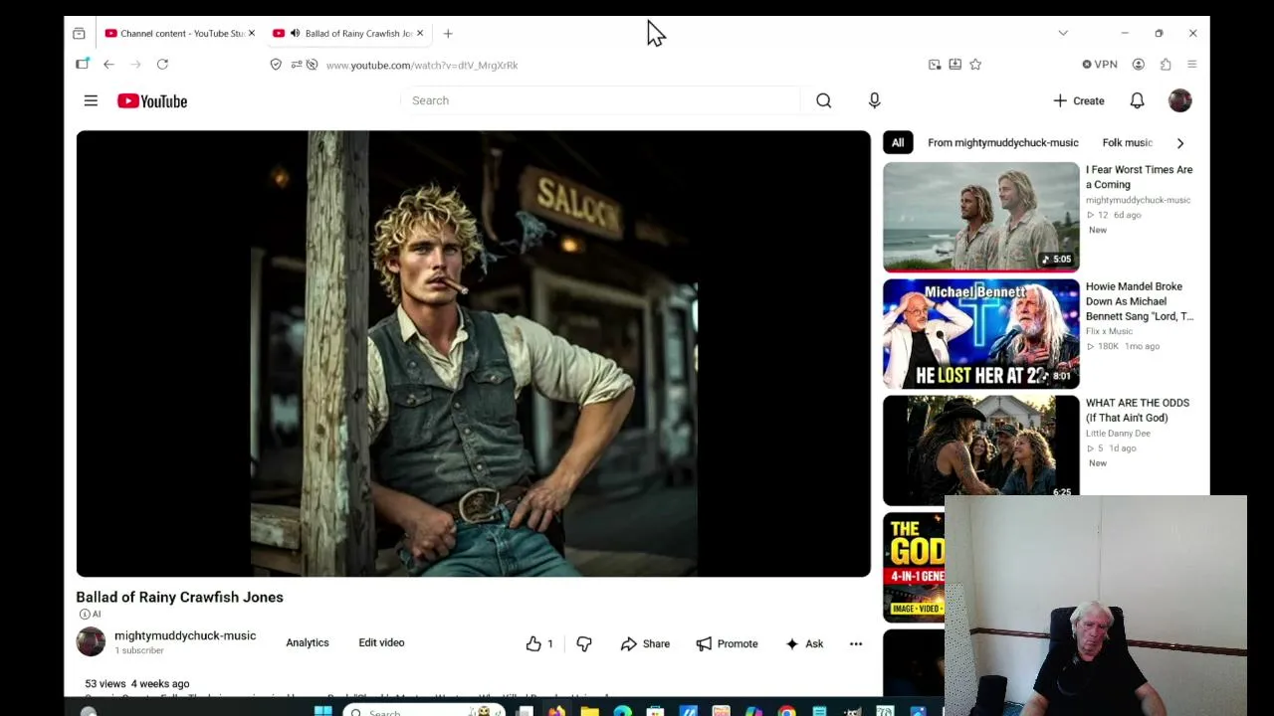Close the Ballad of Rainy Crawfish tab

[x=420, y=34]
